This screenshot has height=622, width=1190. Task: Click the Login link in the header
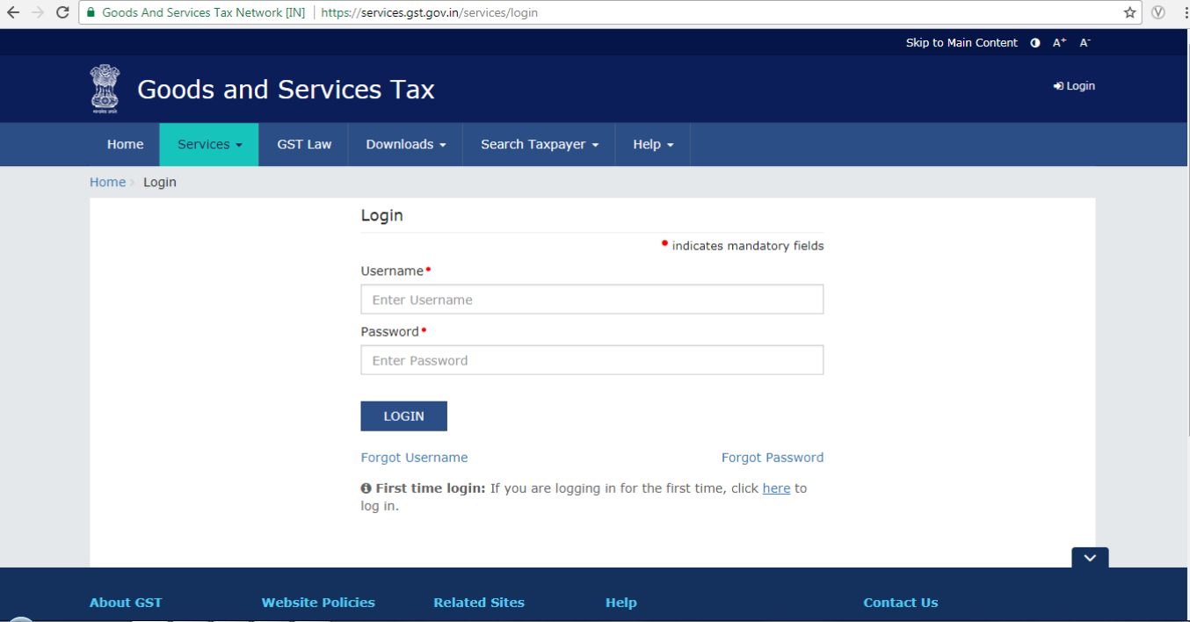pyautogui.click(x=1074, y=86)
